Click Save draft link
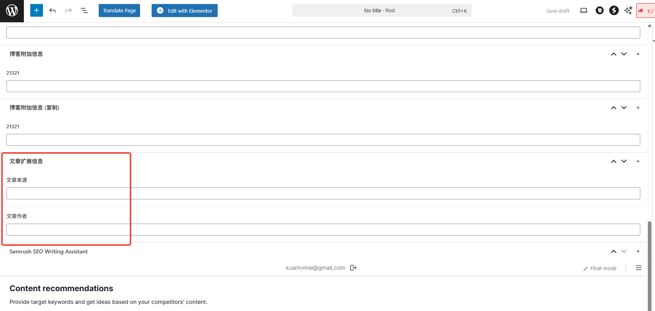Image resolution: width=655 pixels, height=311 pixels. tap(558, 11)
